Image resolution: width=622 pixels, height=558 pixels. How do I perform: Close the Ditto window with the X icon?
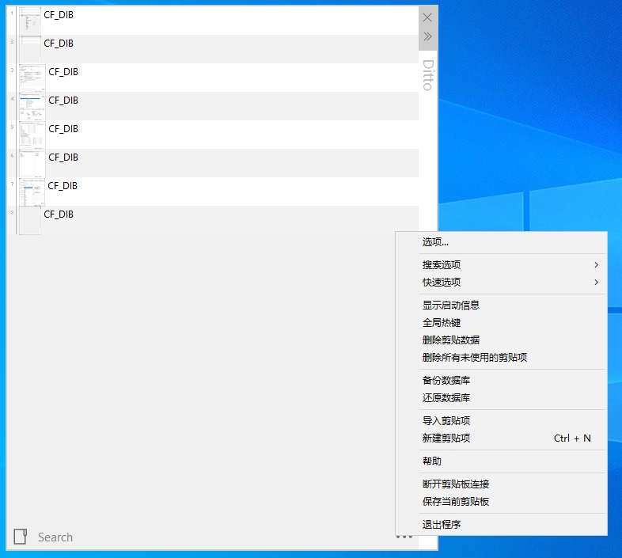click(427, 17)
